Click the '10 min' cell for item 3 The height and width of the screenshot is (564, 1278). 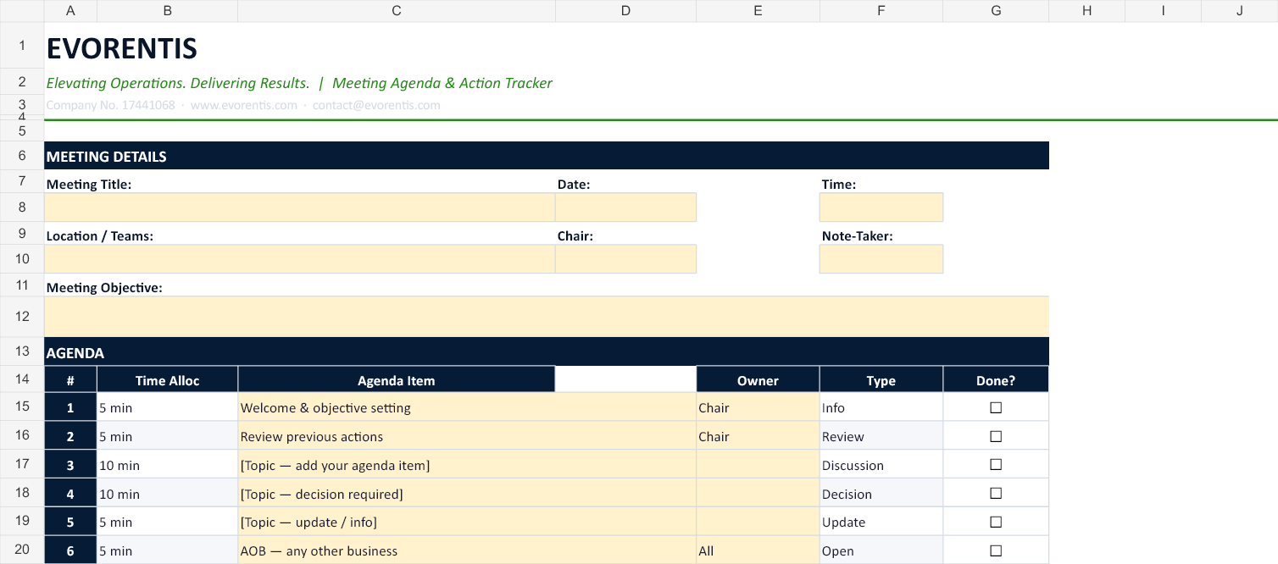[x=167, y=465]
